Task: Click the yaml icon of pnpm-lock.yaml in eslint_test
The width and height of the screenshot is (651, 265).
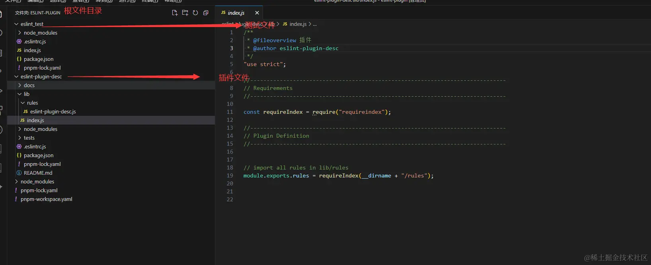Action: tap(19, 68)
